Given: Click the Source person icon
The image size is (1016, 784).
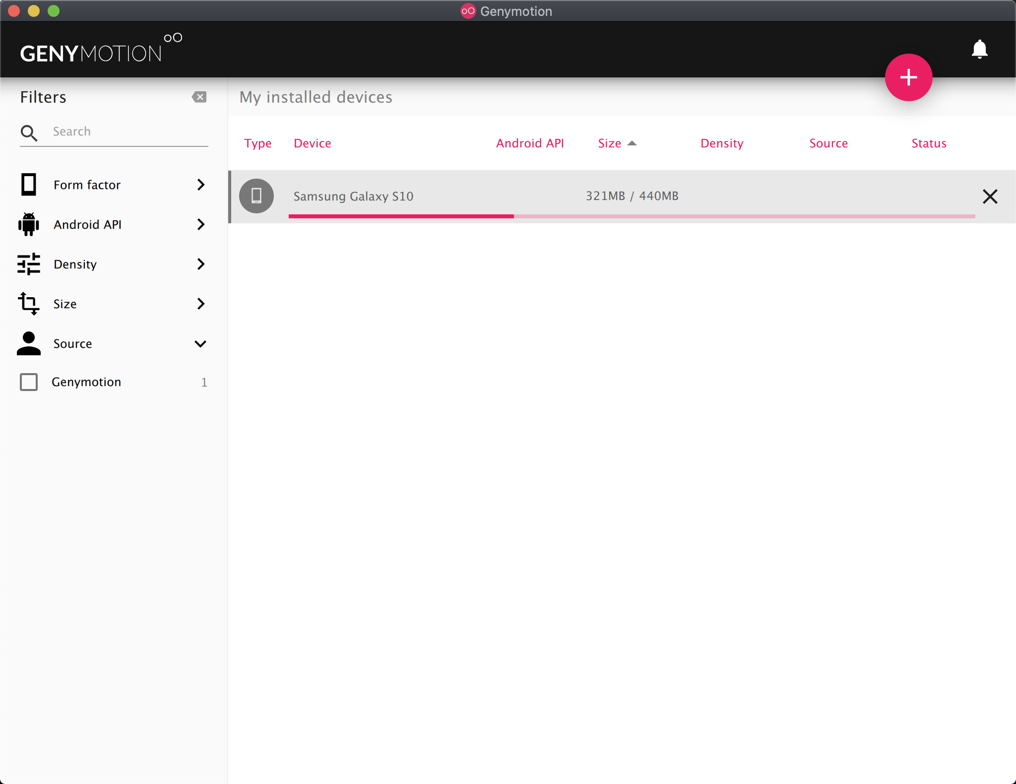Looking at the screenshot, I should pyautogui.click(x=29, y=343).
